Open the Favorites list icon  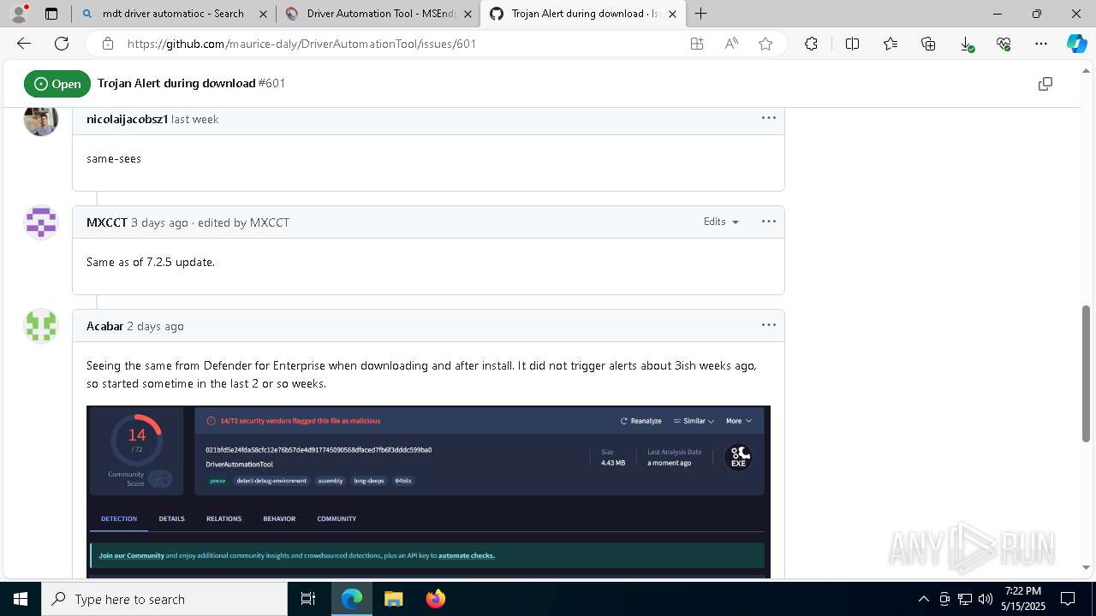click(890, 44)
